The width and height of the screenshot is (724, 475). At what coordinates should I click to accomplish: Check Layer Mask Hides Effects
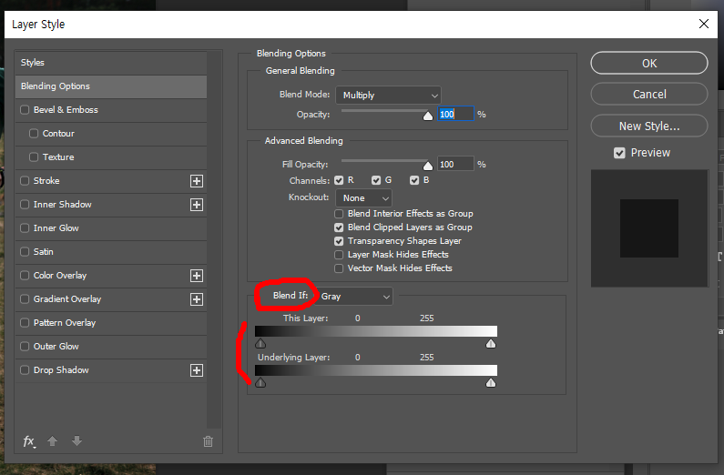[x=339, y=255]
